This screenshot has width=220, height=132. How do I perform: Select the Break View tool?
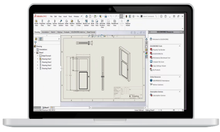93,23
